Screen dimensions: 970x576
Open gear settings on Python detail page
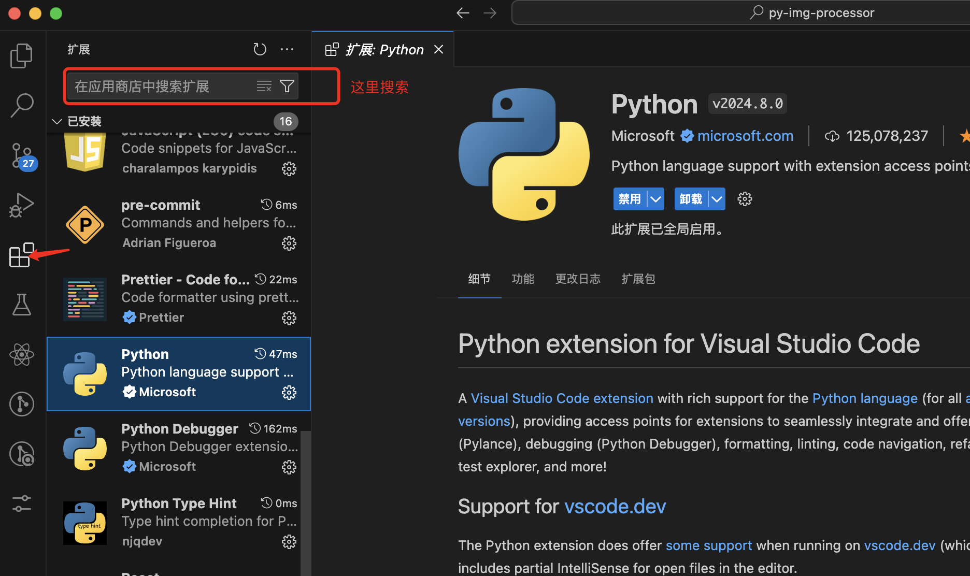745,199
